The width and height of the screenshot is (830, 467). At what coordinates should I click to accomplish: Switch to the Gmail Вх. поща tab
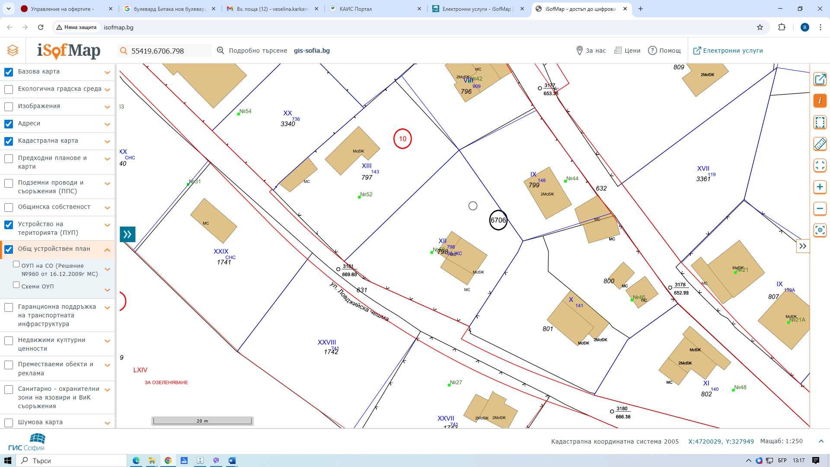(x=272, y=9)
